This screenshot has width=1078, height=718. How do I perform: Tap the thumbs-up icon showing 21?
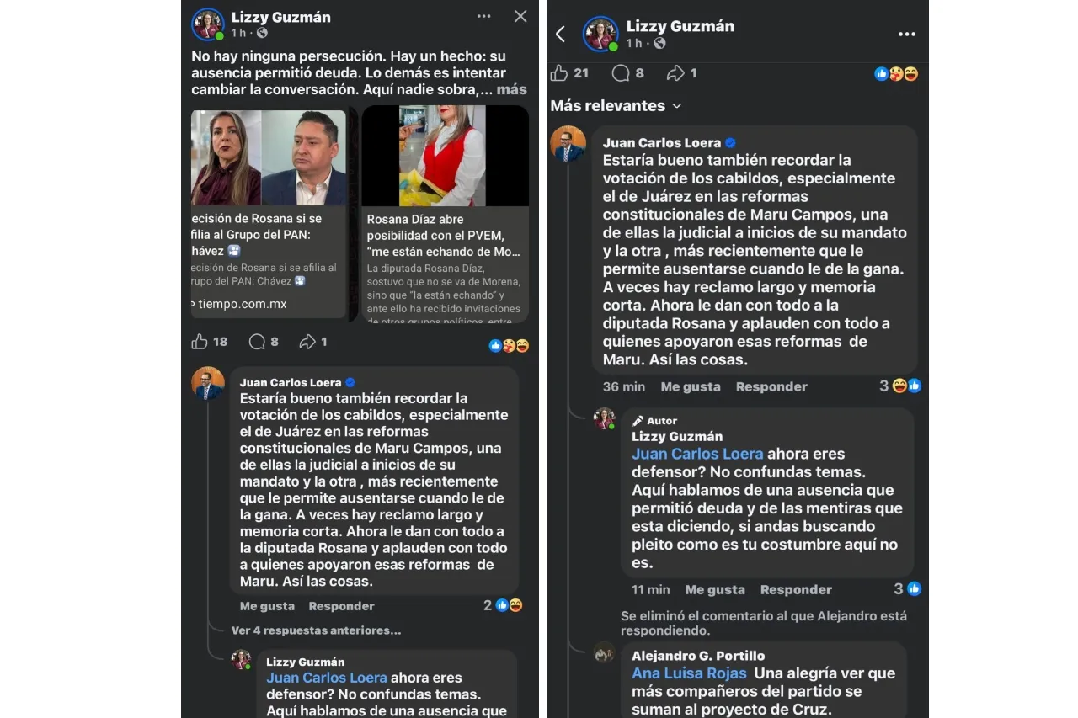(559, 73)
